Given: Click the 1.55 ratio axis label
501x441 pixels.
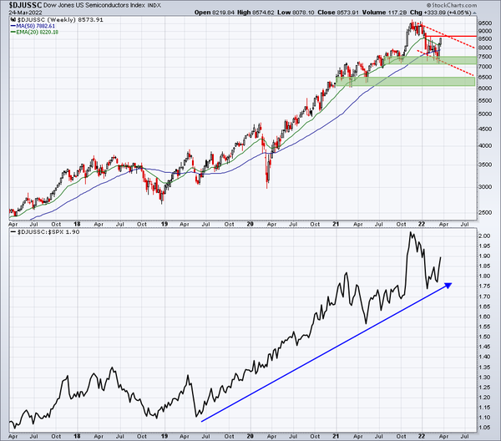Looking at the screenshot, I should (x=484, y=327).
